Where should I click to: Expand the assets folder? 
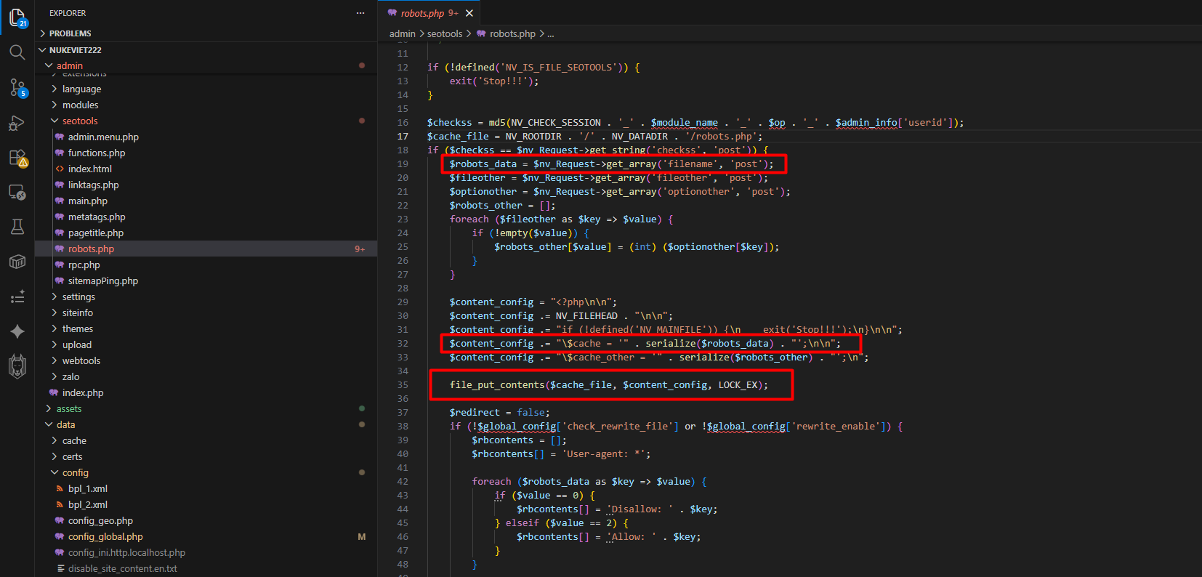pyautogui.click(x=69, y=408)
